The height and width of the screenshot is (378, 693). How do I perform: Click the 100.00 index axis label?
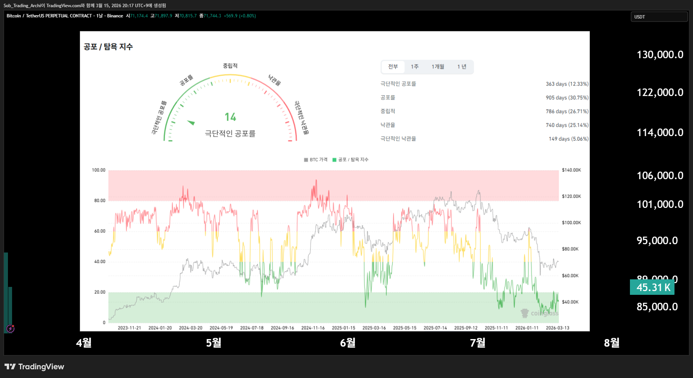tap(99, 170)
